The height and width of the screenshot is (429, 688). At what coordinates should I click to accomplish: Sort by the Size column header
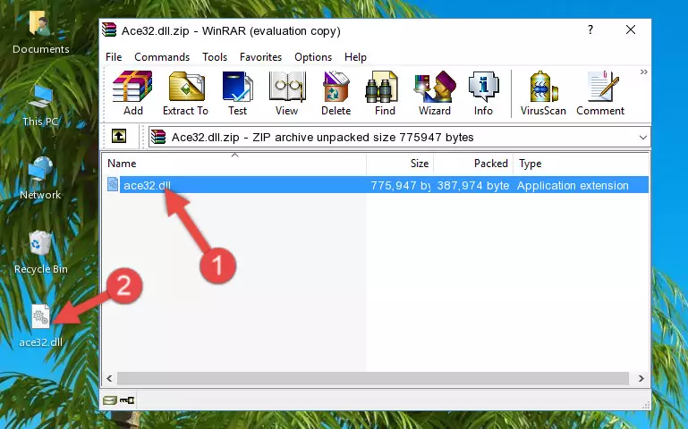pos(400,164)
